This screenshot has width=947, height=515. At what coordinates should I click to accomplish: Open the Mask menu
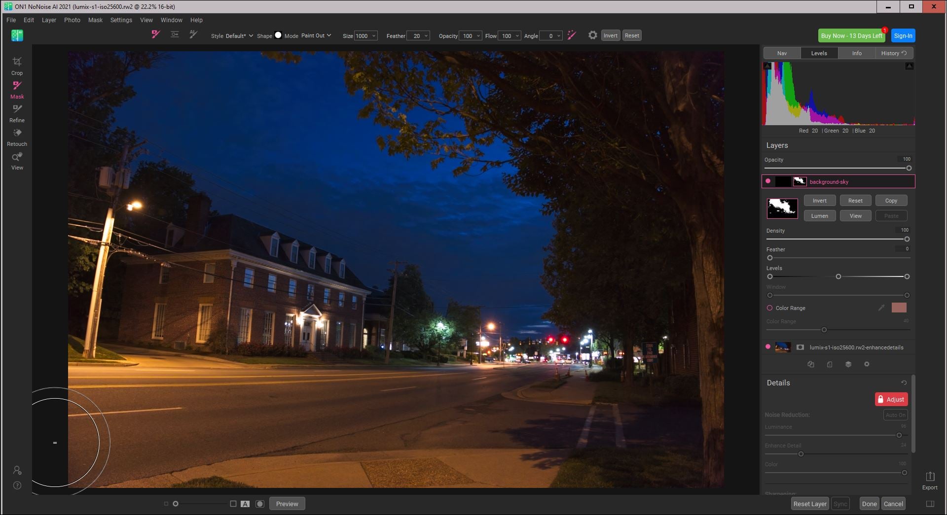coord(95,20)
